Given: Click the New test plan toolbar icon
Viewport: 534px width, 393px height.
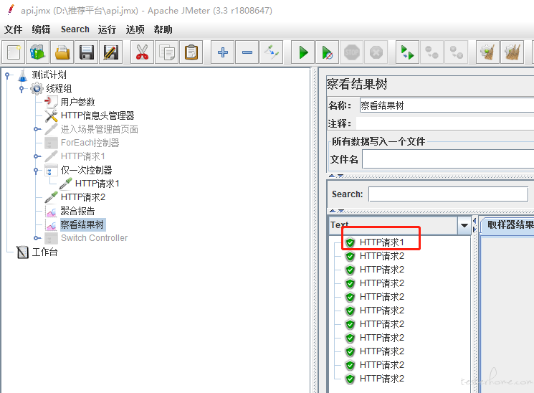Looking at the screenshot, I should (14, 52).
